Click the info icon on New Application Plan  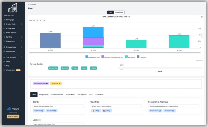pyautogui.click(x=47, y=83)
